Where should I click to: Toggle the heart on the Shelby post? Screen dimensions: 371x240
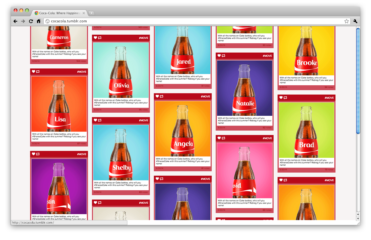95,120
